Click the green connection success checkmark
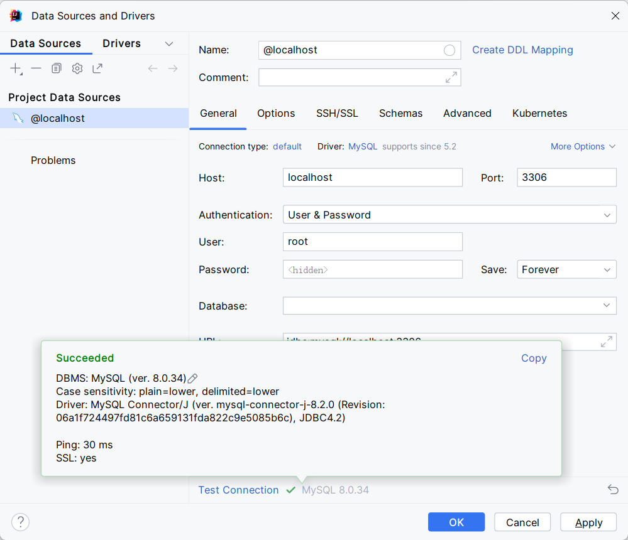The image size is (628, 540). pos(291,490)
